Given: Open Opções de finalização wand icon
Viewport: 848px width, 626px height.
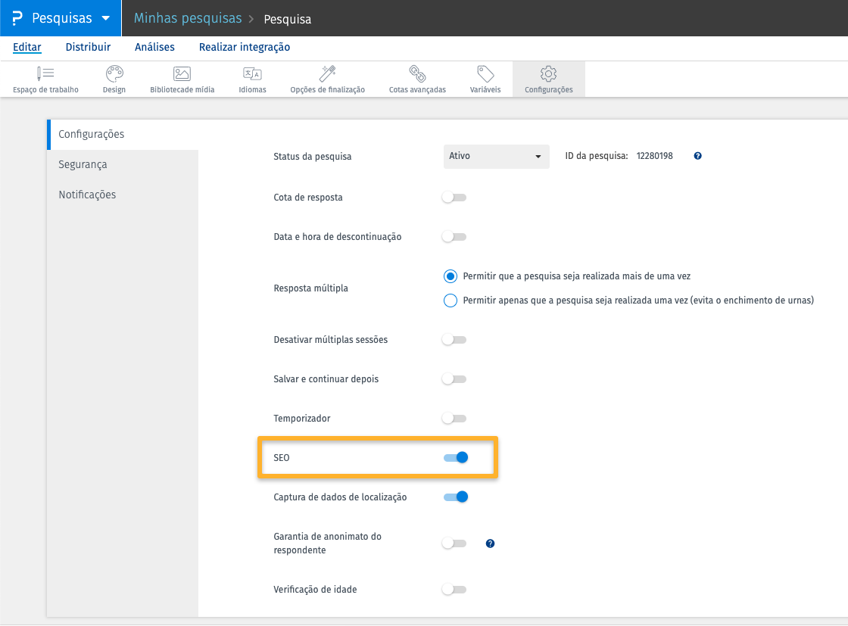Looking at the screenshot, I should click(327, 74).
